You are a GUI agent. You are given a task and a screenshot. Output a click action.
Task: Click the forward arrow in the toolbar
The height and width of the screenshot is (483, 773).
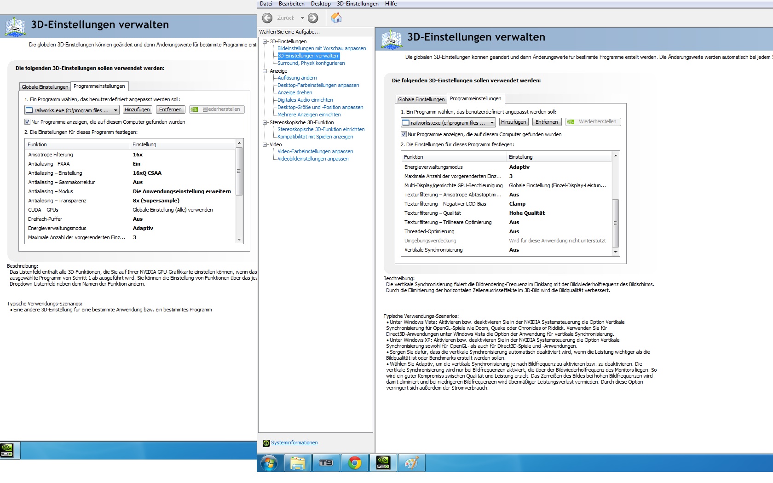point(313,18)
